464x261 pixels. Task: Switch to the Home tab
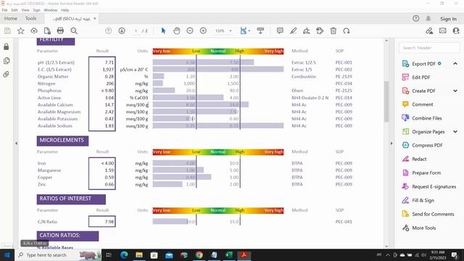11,18
